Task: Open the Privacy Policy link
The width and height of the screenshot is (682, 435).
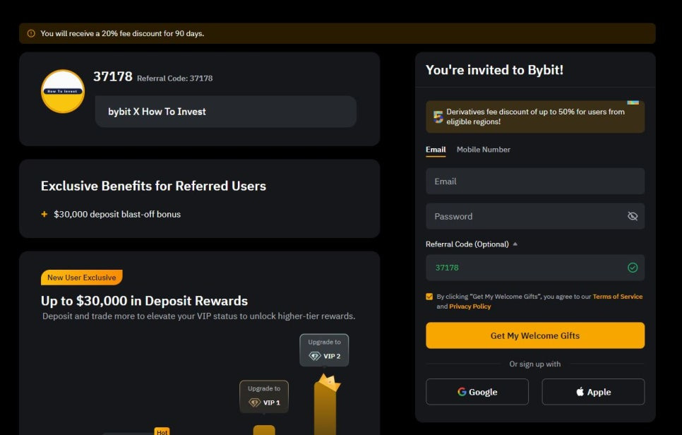Action: click(469, 306)
